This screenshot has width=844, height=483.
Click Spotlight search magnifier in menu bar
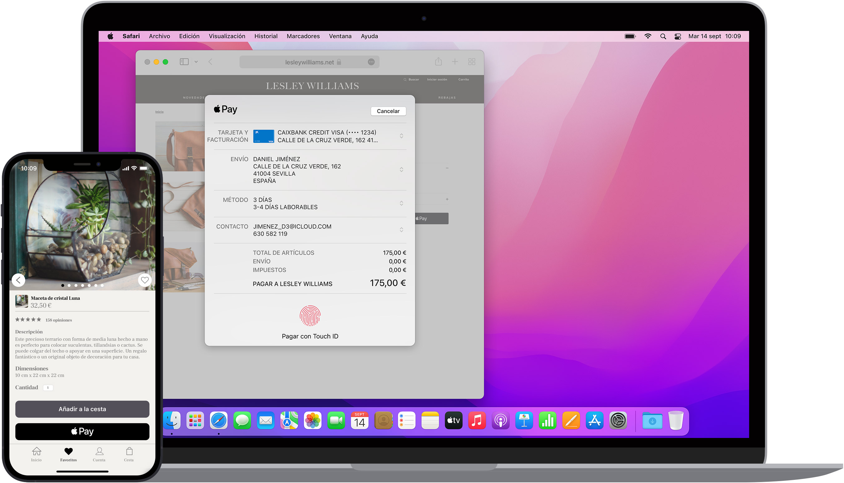point(663,37)
